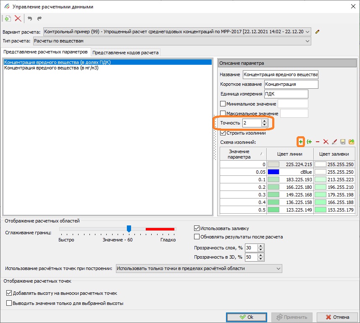The image size is (360, 323).
Task: Toggle the Использовать заливку checkbox
Action: point(197,228)
